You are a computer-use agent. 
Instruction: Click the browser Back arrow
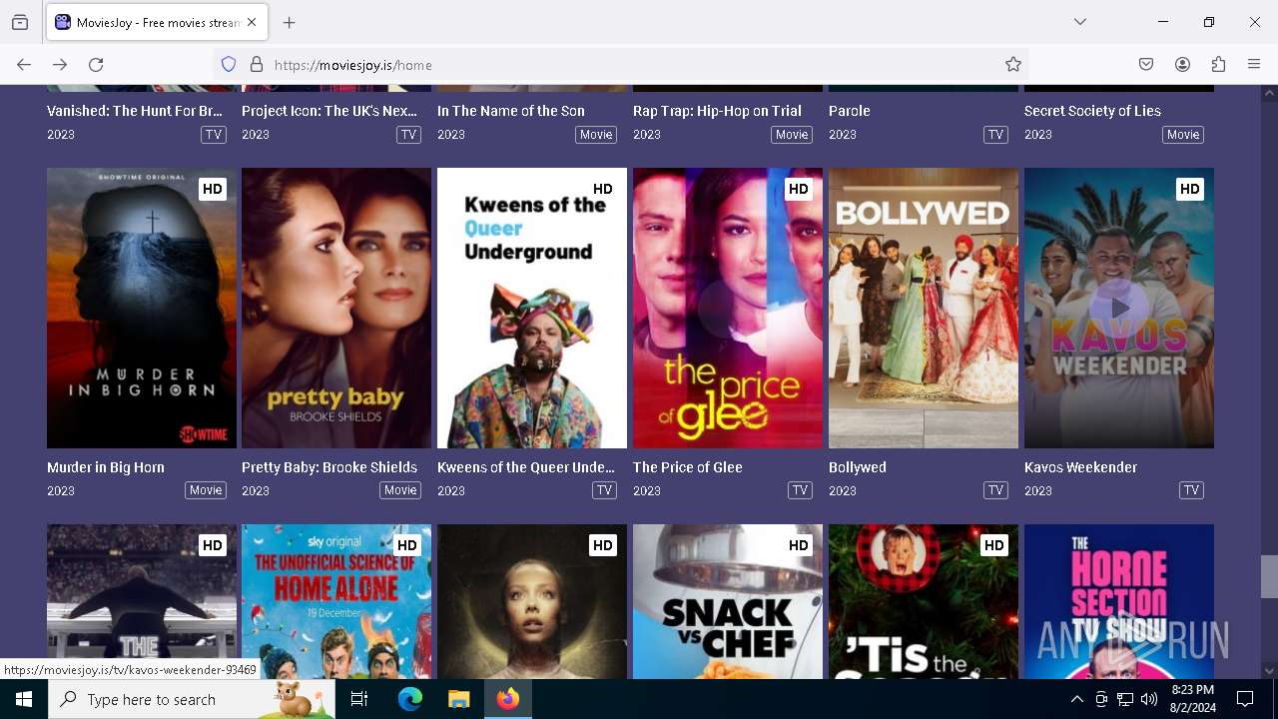[x=24, y=65]
